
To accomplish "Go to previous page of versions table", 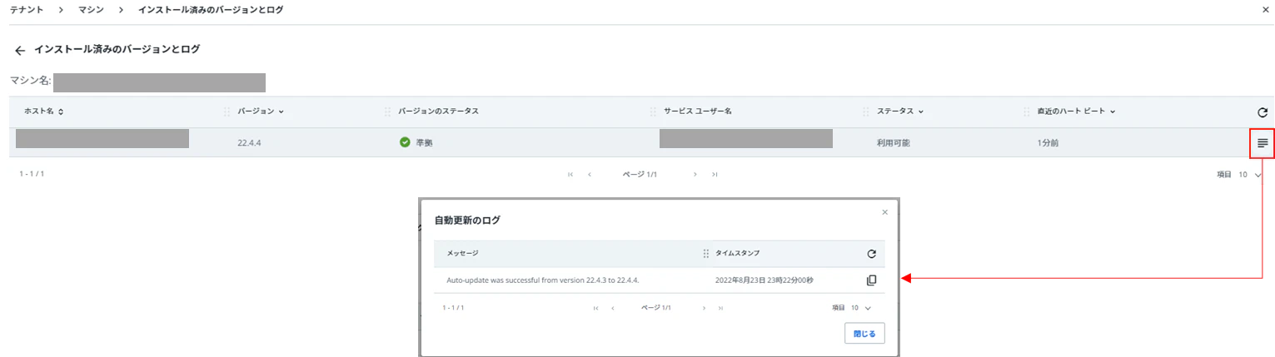I will [590, 175].
